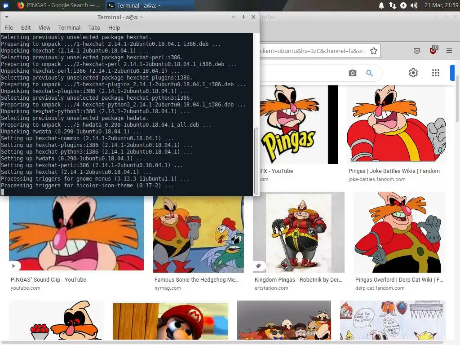Image resolution: width=460 pixels, height=345 pixels.
Task: Click the Terminal window title bar text
Action: pos(120,18)
